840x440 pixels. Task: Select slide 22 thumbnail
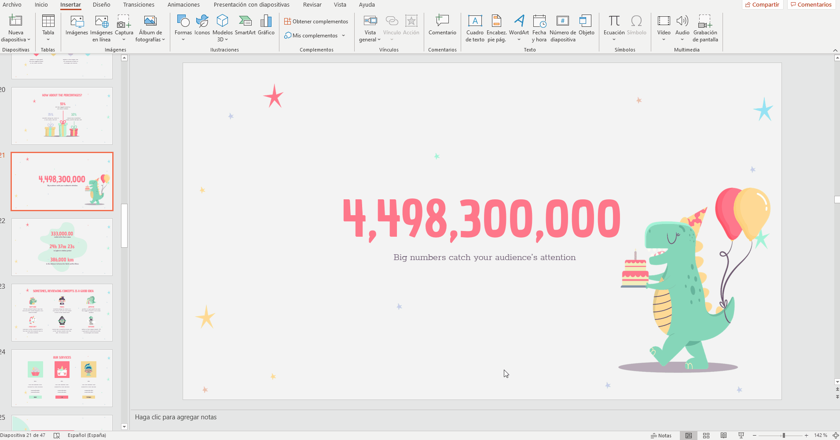tap(62, 247)
